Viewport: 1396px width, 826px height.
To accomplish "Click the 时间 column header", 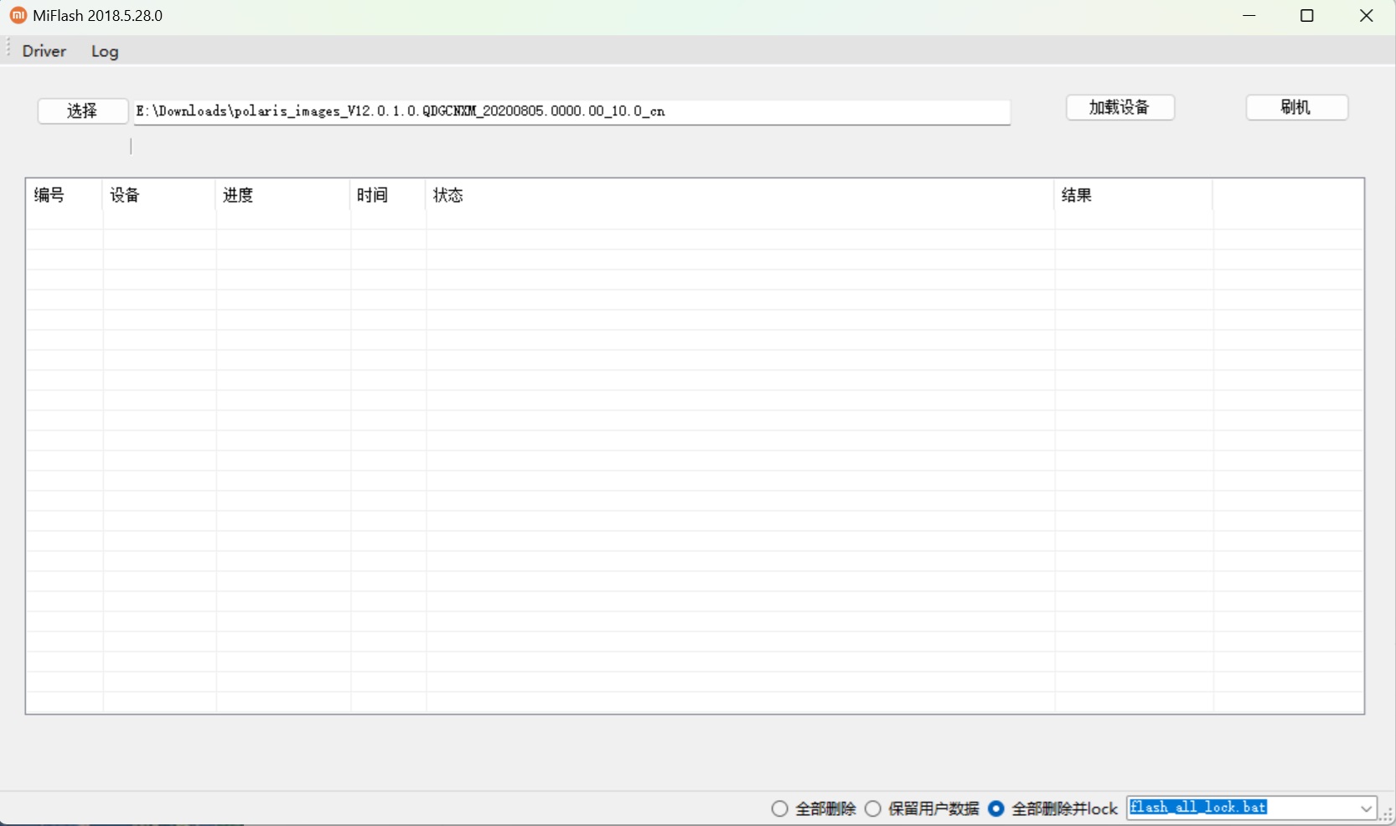I will click(388, 195).
